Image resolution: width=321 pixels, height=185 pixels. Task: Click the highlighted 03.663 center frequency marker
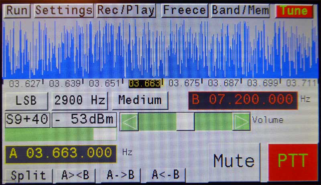click(144, 84)
